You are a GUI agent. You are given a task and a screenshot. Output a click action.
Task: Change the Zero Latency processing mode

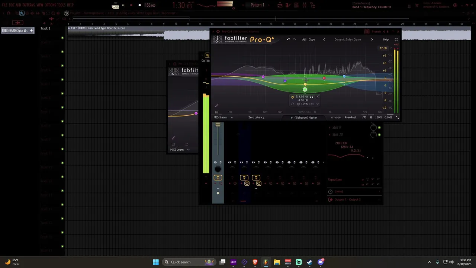click(256, 118)
